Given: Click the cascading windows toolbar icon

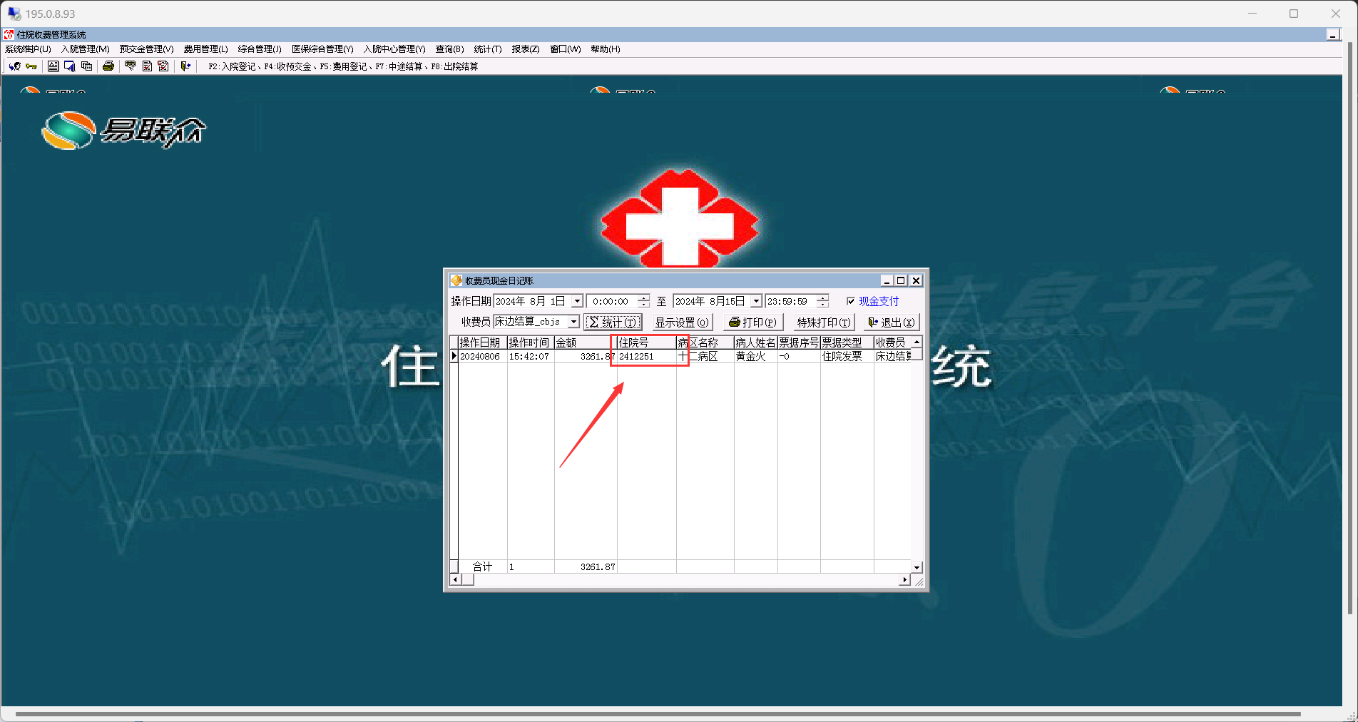Looking at the screenshot, I should click(87, 66).
